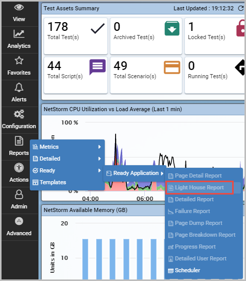Choose Light House Report menu entry

point(199,187)
